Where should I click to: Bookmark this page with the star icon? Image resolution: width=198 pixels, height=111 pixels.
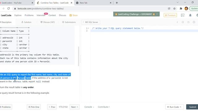tap(174, 9)
